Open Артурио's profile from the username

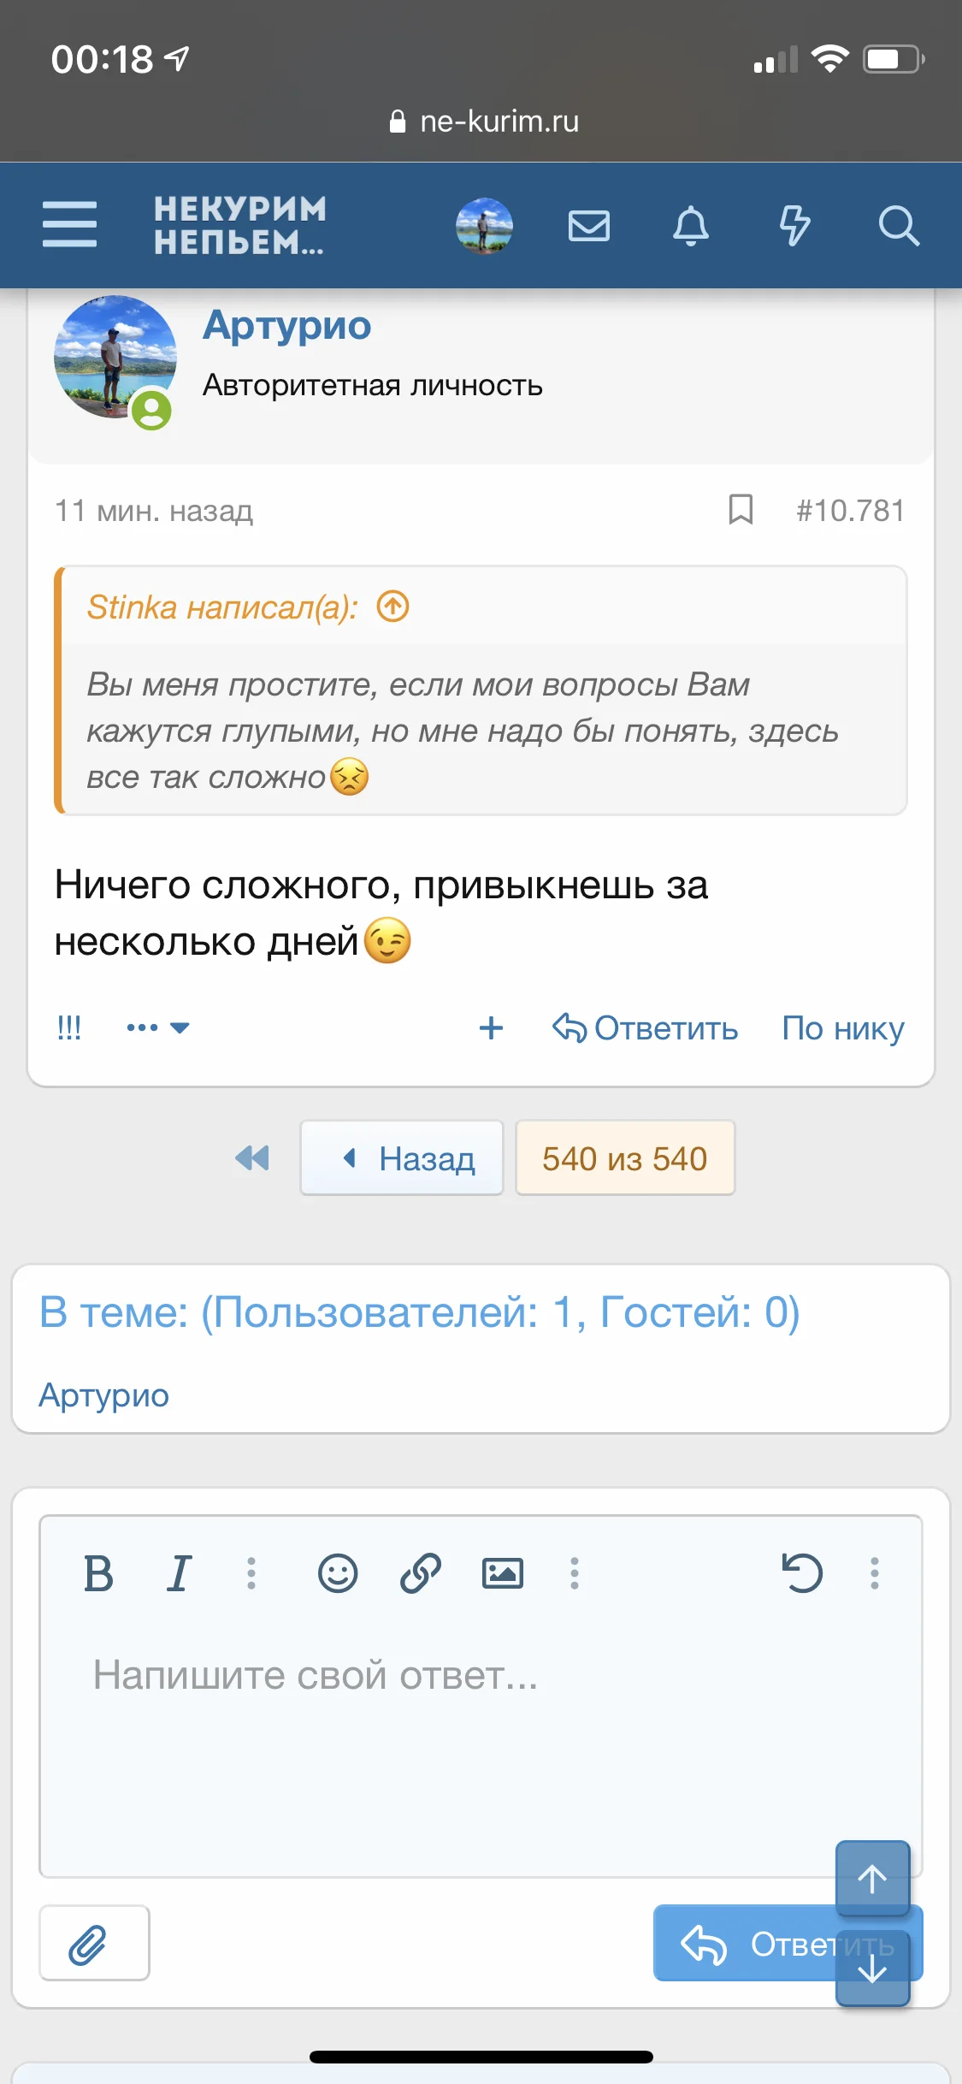pos(287,326)
